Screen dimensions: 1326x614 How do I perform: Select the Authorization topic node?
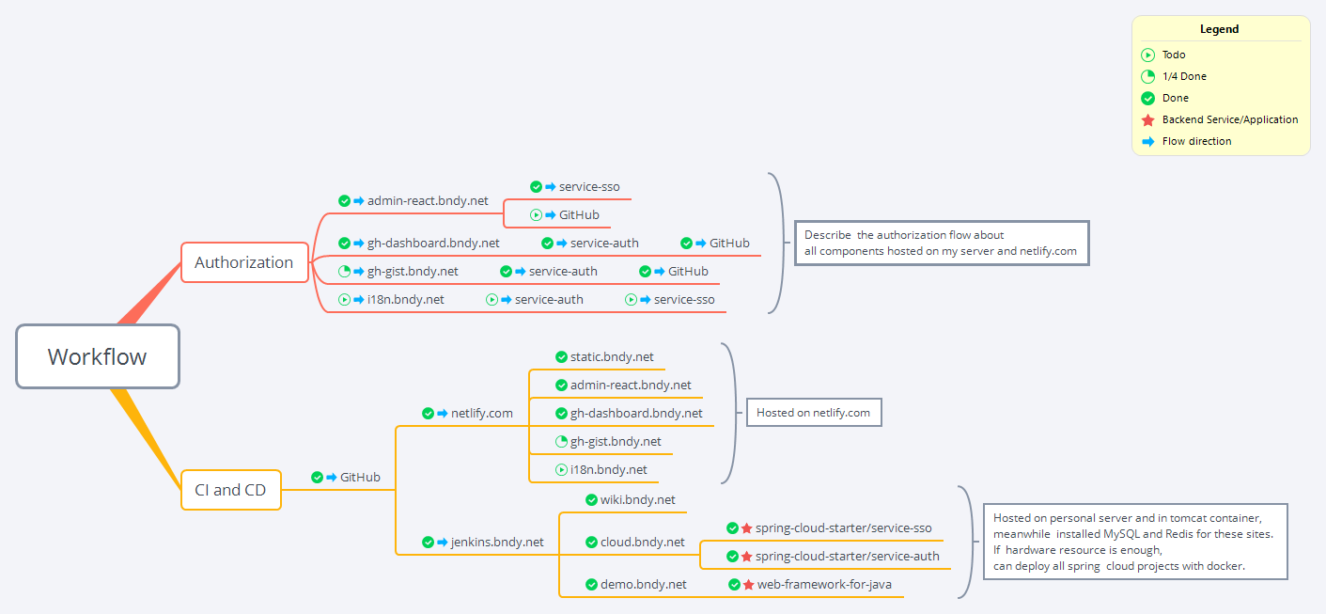tap(244, 262)
